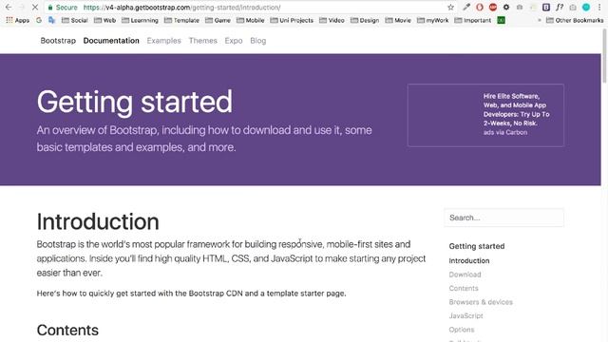Click the Bootstrap B extension icon
The image size is (608, 342).
tap(546, 7)
